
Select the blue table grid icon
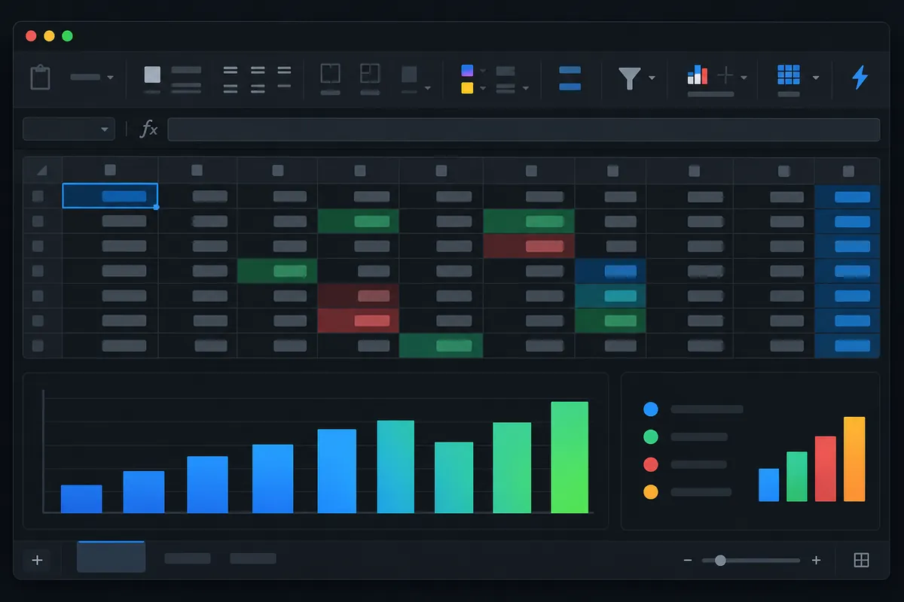point(788,74)
